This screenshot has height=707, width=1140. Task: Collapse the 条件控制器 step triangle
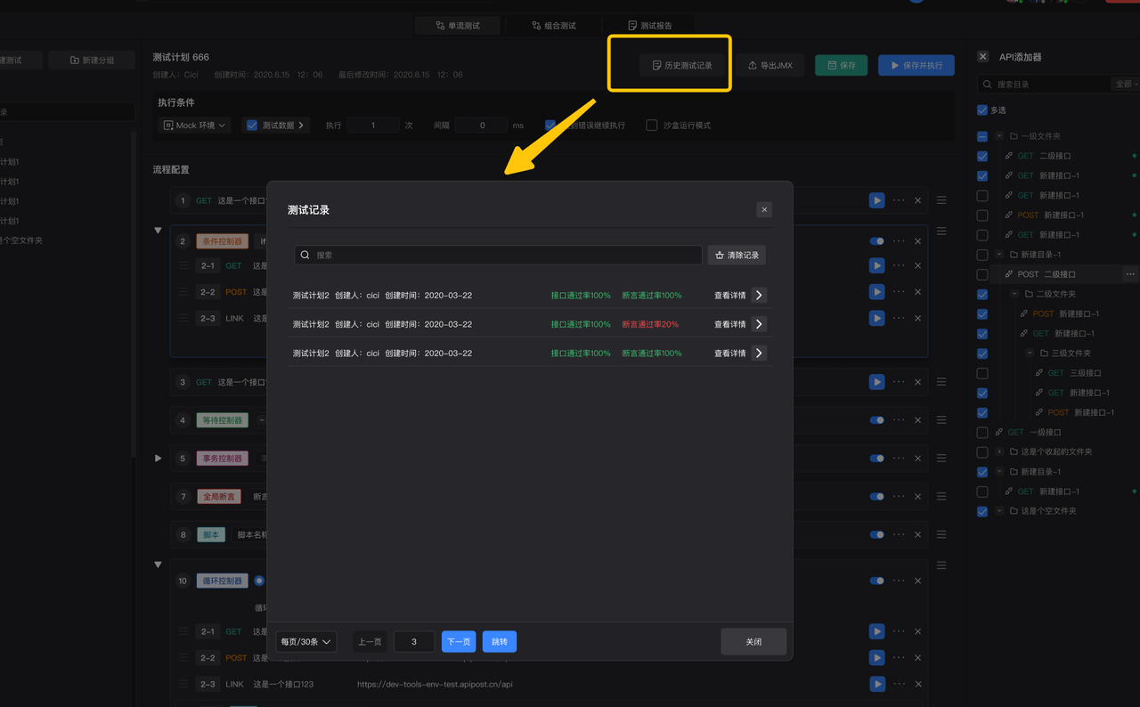pyautogui.click(x=159, y=231)
